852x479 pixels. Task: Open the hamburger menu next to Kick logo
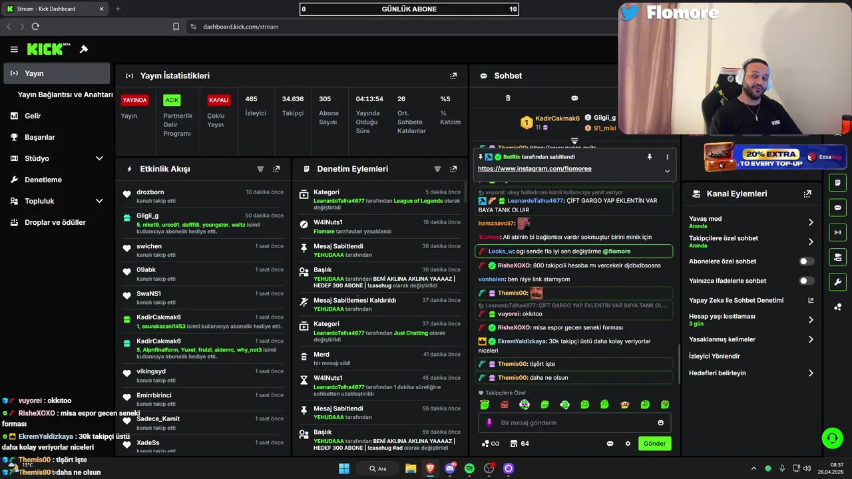pyautogui.click(x=14, y=49)
